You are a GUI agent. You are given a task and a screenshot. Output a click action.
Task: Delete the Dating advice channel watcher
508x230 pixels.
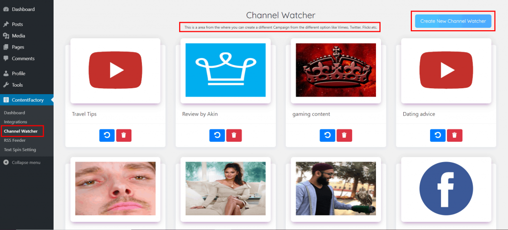[x=454, y=135]
